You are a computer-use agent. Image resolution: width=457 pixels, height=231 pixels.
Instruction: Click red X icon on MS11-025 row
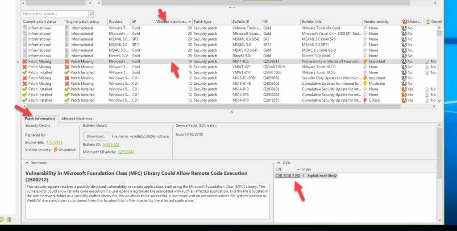[x=25, y=62]
